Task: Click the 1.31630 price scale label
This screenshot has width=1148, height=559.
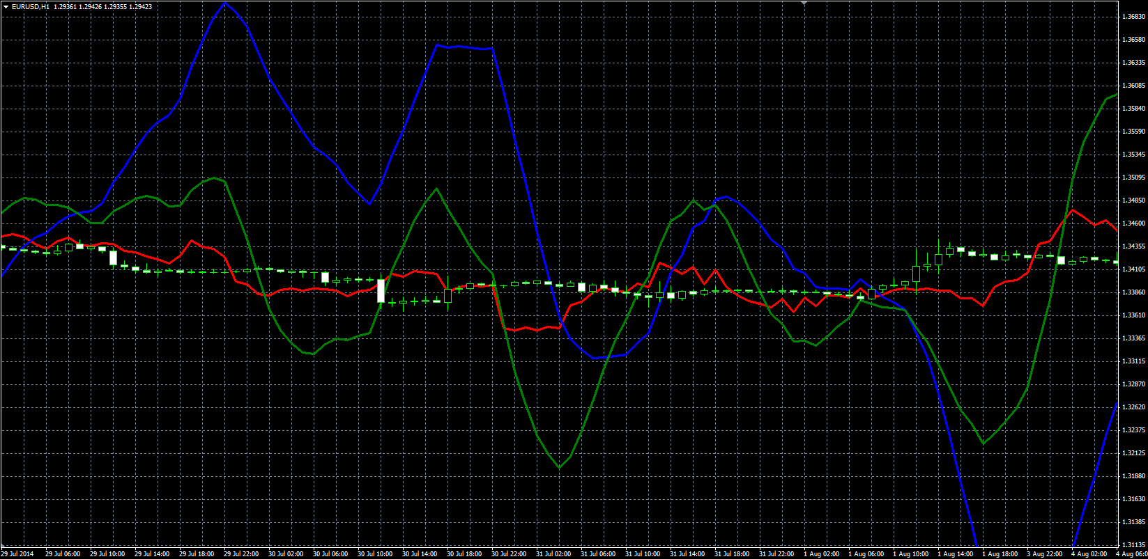Action: coord(1133,499)
